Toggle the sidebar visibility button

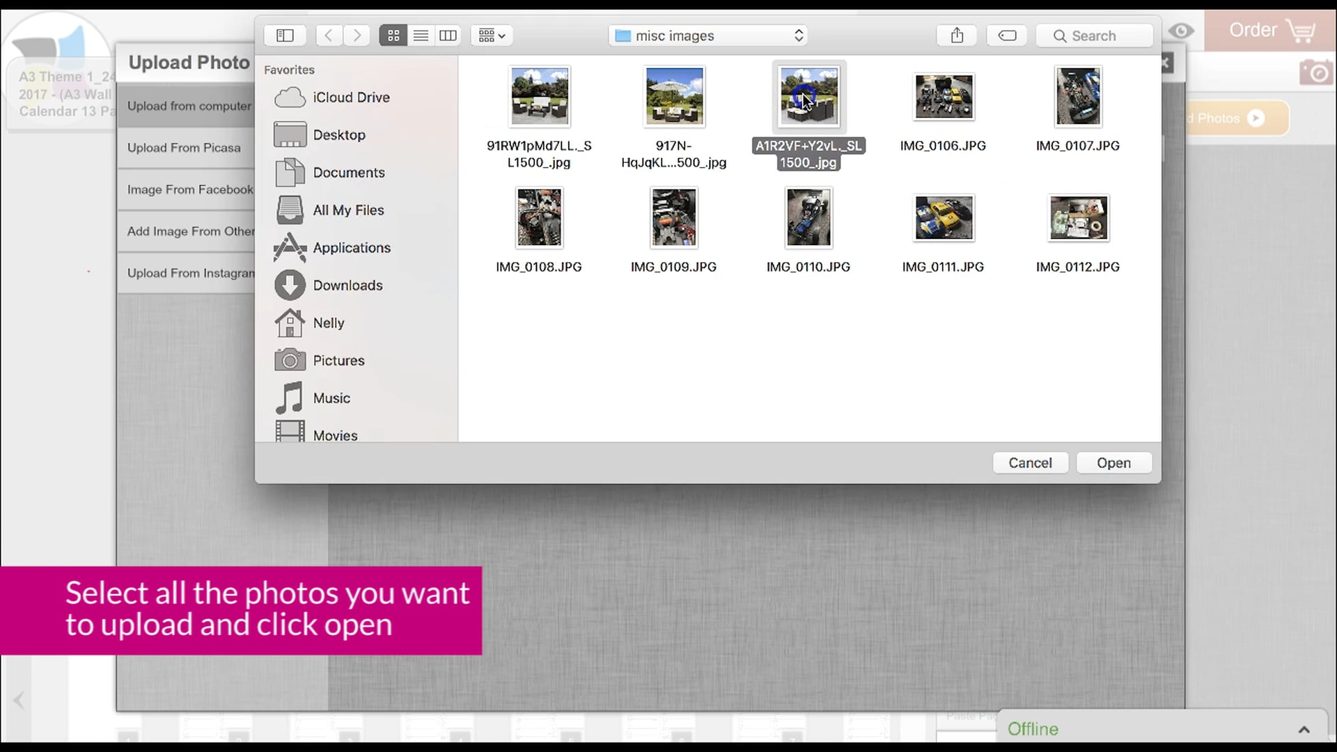point(285,36)
